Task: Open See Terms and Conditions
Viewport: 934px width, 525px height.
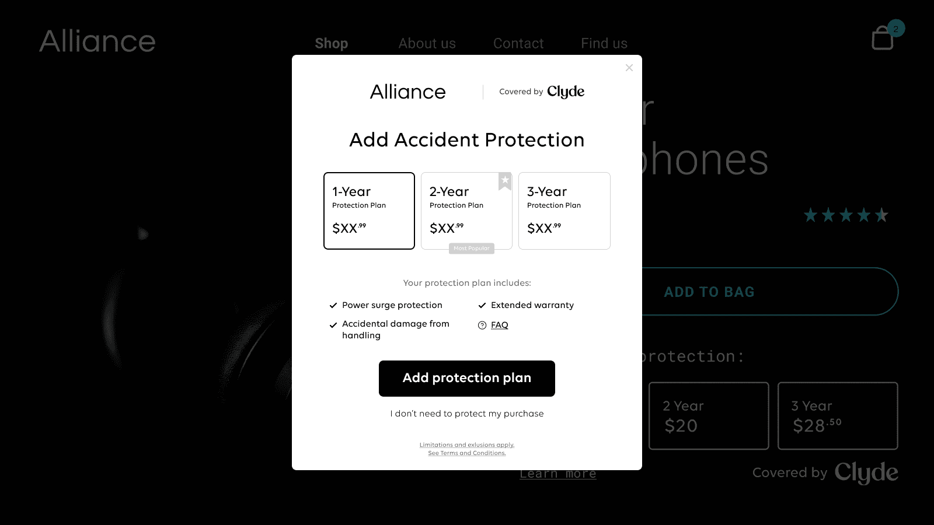Action: 466,453
